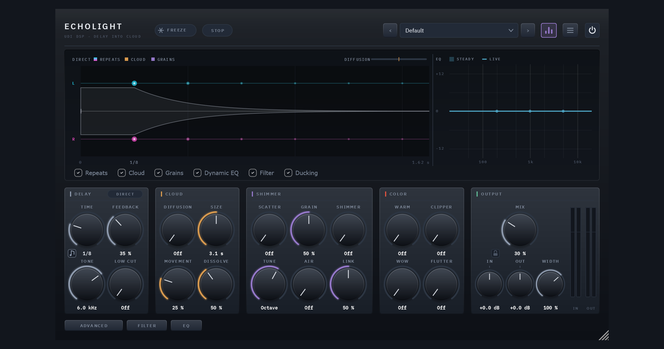Toggle the Ducking checkbox

pyautogui.click(x=288, y=173)
